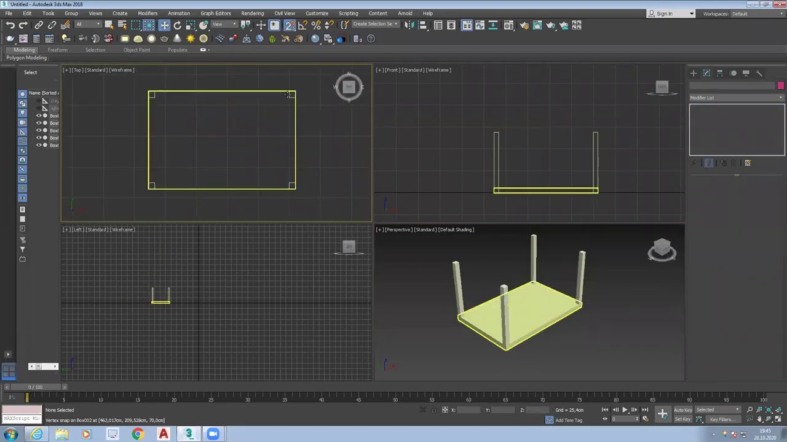Open the Modify tab in command panel

click(x=706, y=73)
